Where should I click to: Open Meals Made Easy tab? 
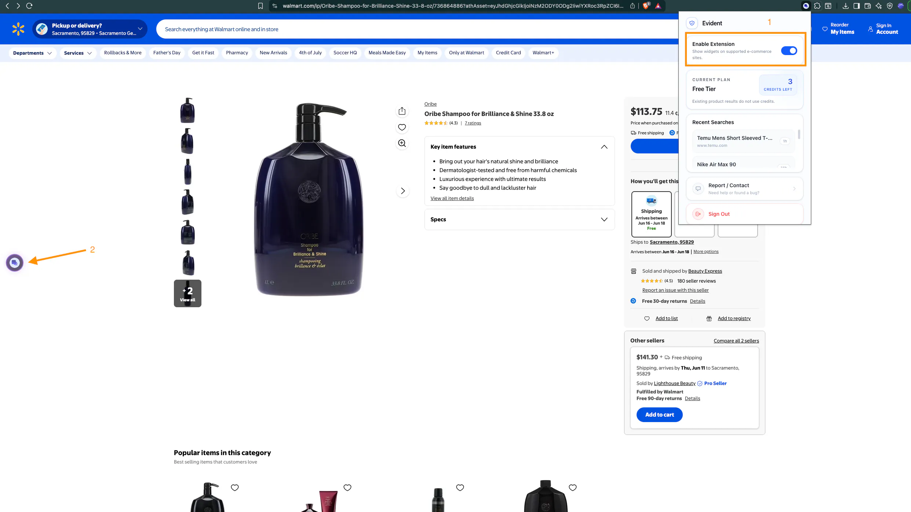[x=387, y=53]
